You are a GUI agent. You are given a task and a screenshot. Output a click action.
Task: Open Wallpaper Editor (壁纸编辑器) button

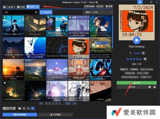tap(20, 114)
